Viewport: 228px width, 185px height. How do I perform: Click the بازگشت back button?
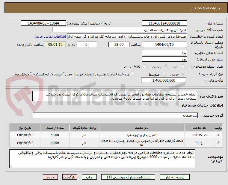coord(70,177)
